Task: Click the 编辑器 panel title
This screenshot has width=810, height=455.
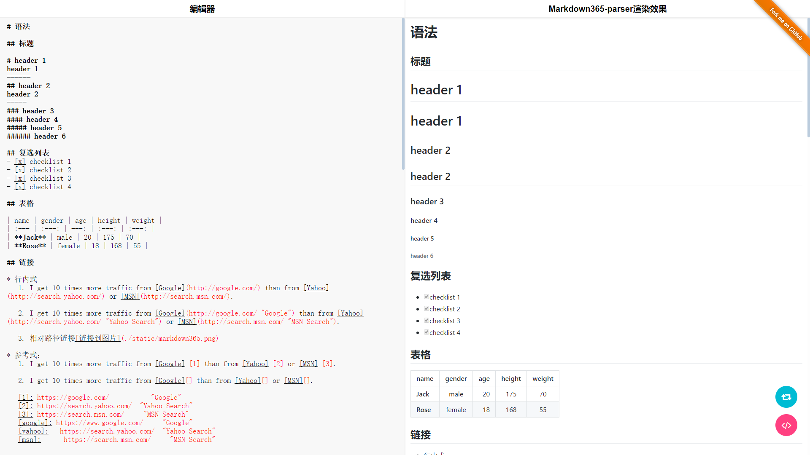Action: point(202,9)
